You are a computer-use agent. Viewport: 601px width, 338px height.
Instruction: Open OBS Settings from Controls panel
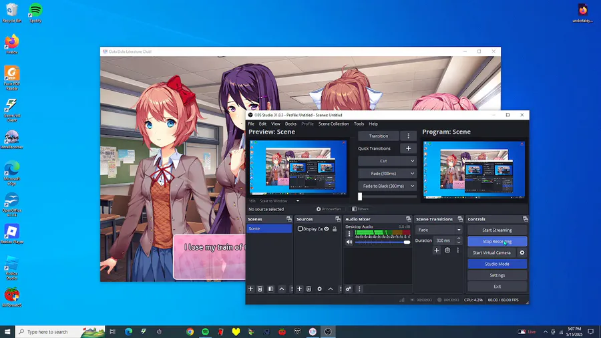click(497, 275)
